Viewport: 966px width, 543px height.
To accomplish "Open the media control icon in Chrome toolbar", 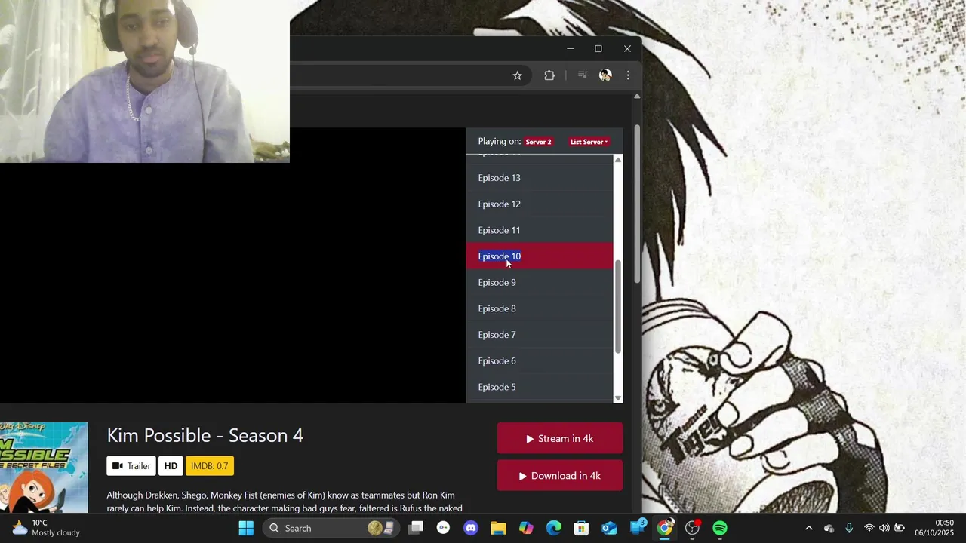I will point(583,75).
